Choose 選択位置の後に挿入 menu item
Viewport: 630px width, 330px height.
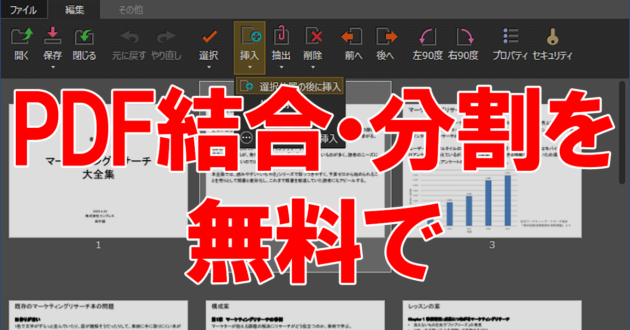(290, 86)
